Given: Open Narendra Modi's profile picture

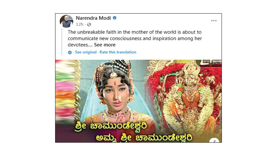Looking at the screenshot, I should click(x=66, y=21).
